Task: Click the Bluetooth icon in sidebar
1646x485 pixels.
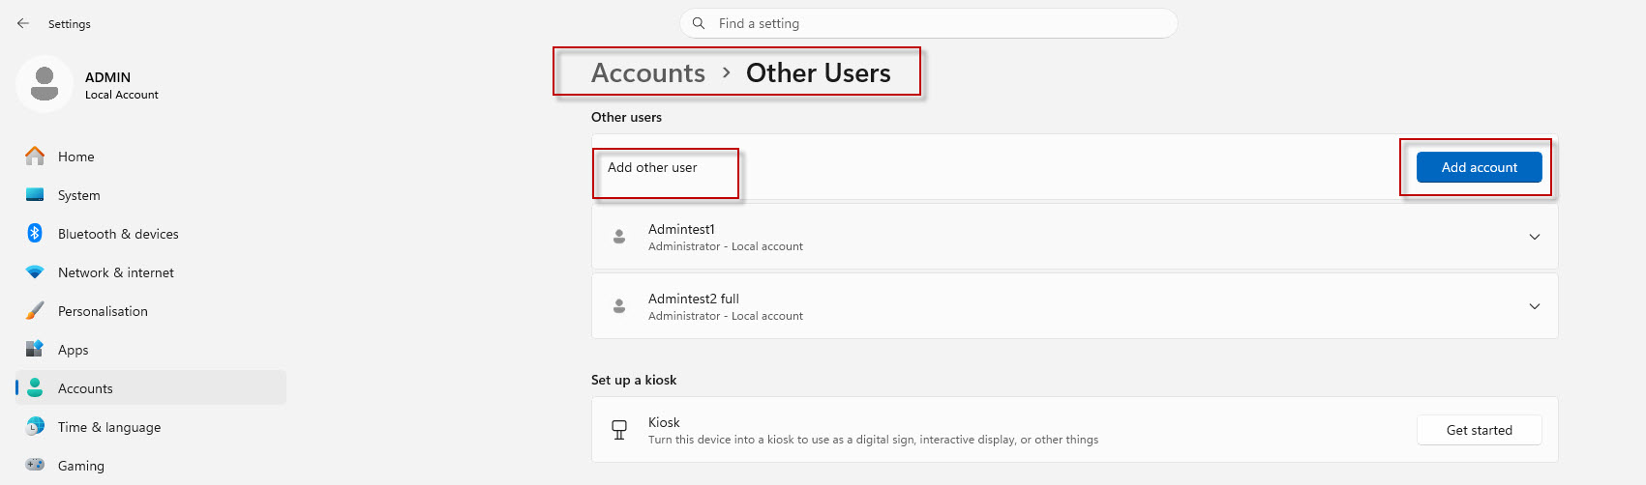Action: (35, 233)
